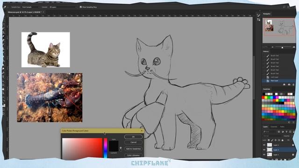Confirm Color Picker with OK
299x168 pixels.
coord(133,137)
